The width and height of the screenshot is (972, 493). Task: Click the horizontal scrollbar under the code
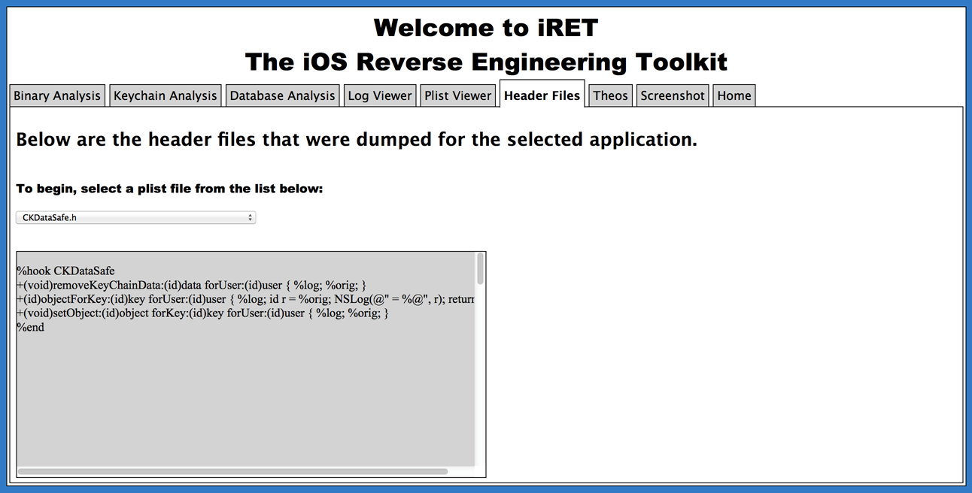[232, 472]
